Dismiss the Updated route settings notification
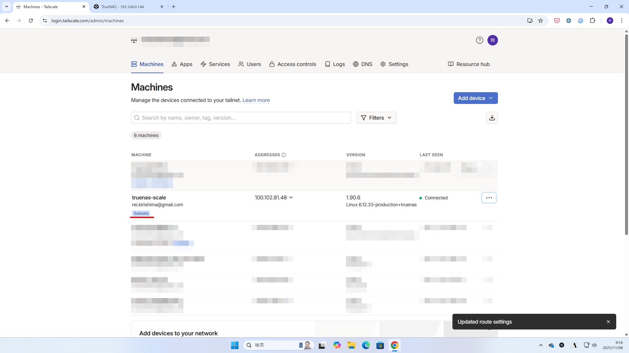The image size is (629, 353). [608, 322]
